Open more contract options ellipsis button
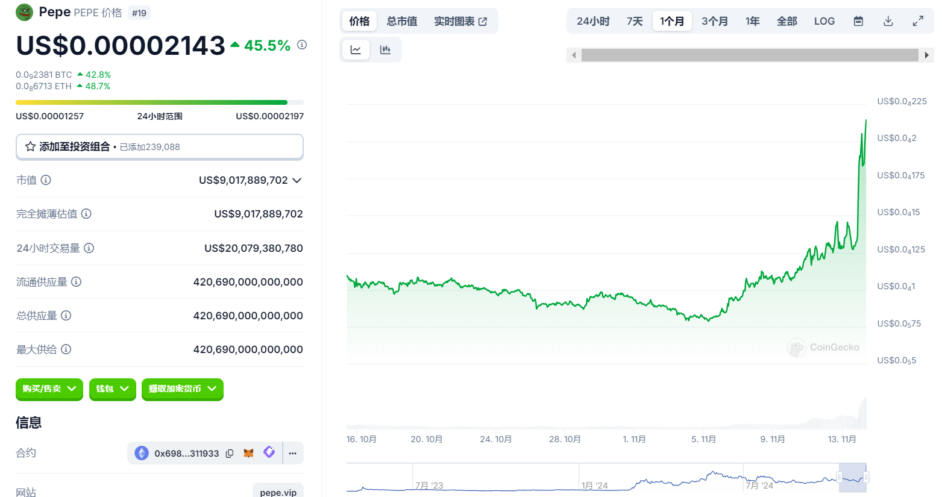 click(293, 453)
